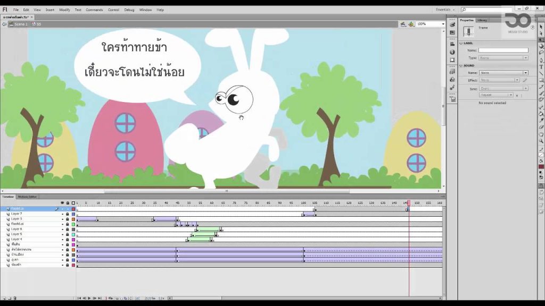
Task: Open the Motion Presets panel icon
Action: pyautogui.click(x=452, y=88)
